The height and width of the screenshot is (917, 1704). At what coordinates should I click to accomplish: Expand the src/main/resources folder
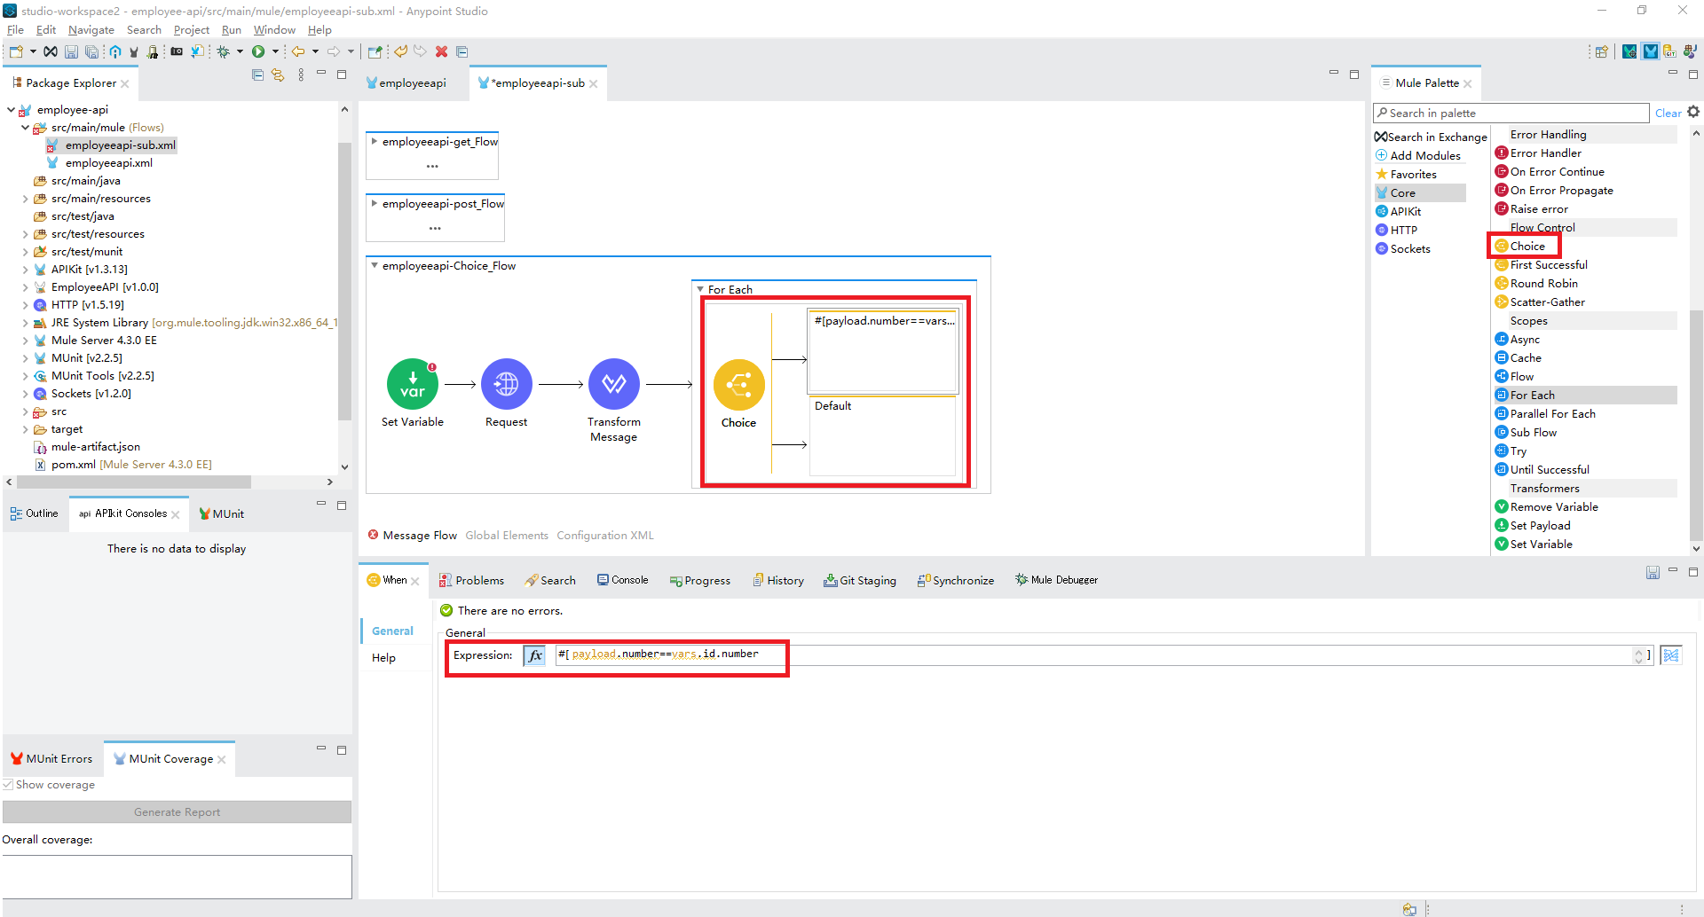[25, 199]
